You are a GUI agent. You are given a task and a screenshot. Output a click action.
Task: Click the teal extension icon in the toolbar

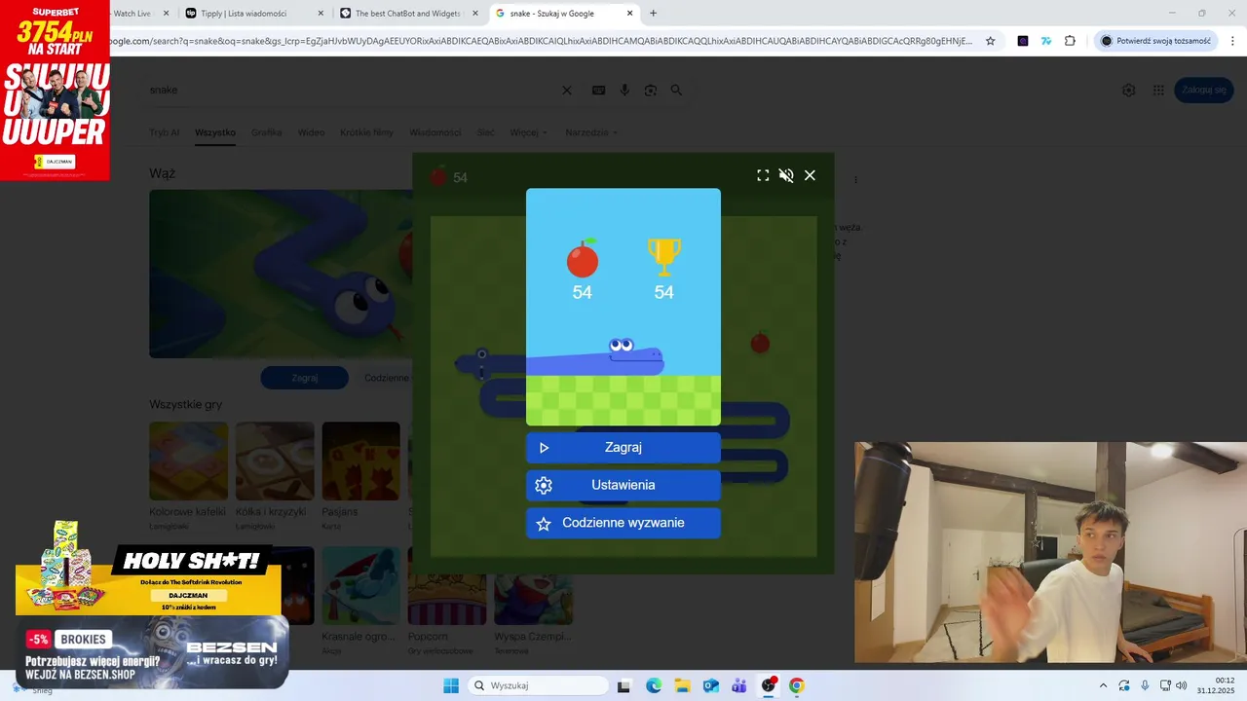pyautogui.click(x=1046, y=41)
